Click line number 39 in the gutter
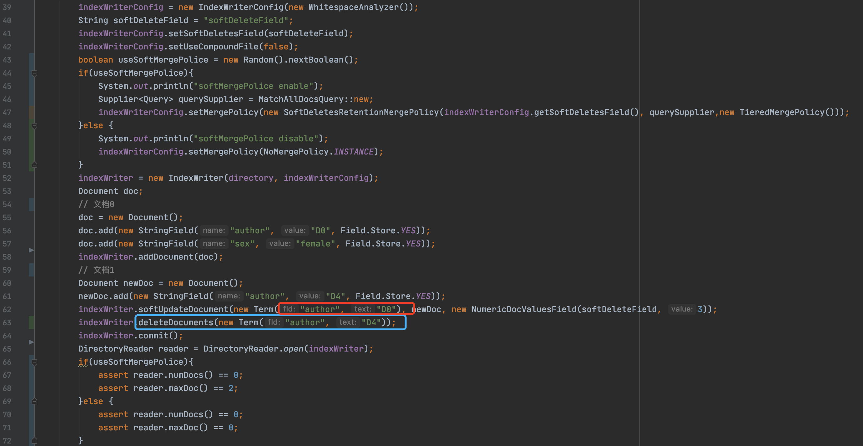Viewport: 863px width, 446px height. (x=7, y=8)
